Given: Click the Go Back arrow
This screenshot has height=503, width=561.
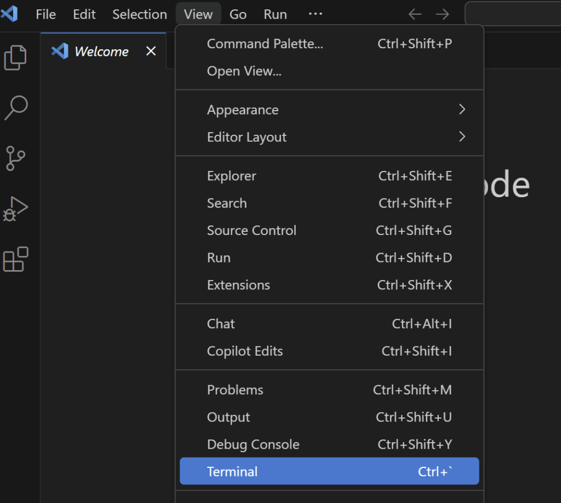Looking at the screenshot, I should point(415,14).
